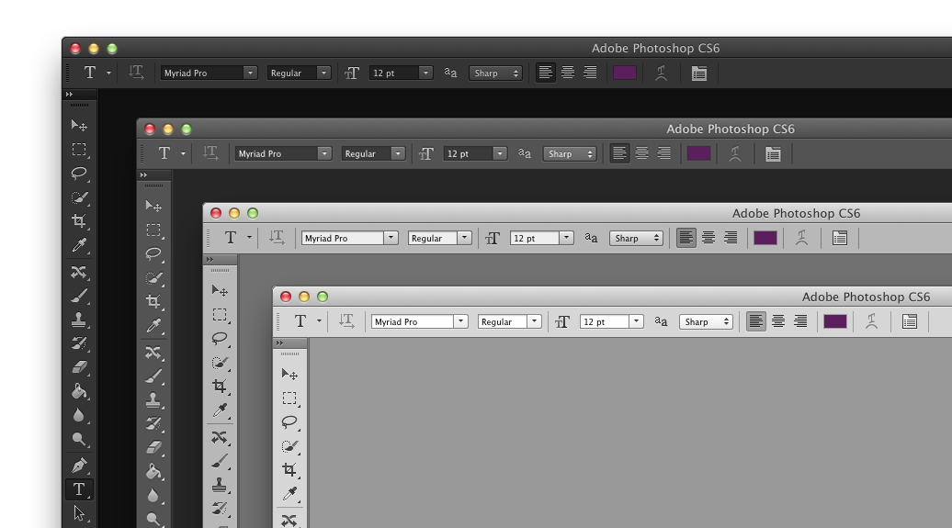Image resolution: width=952 pixels, height=528 pixels.
Task: Open Myriad Pro font dropdown in second dark window
Action: (x=324, y=153)
